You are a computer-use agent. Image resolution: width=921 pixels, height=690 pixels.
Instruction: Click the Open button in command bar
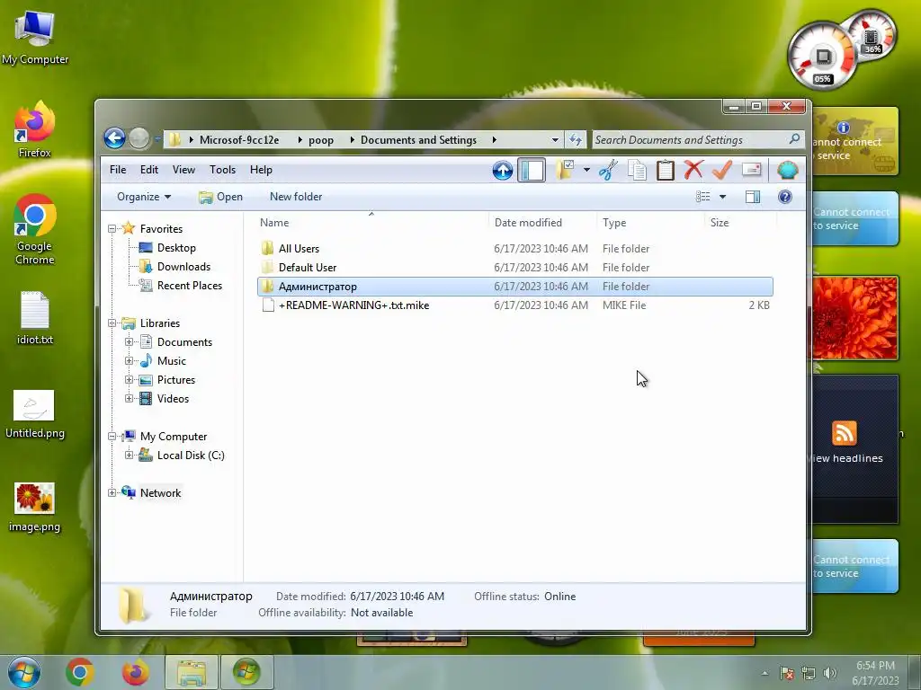pyautogui.click(x=220, y=197)
